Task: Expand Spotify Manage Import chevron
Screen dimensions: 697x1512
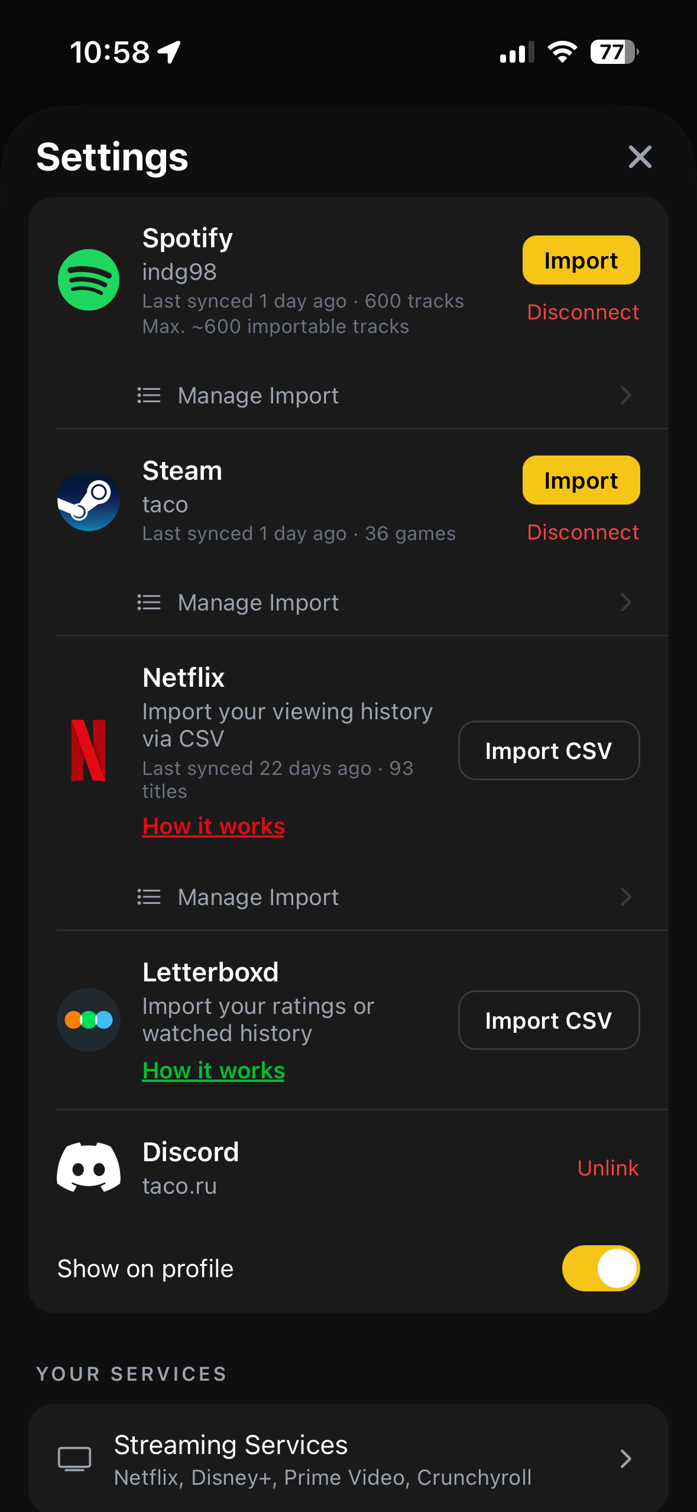Action: (625, 395)
